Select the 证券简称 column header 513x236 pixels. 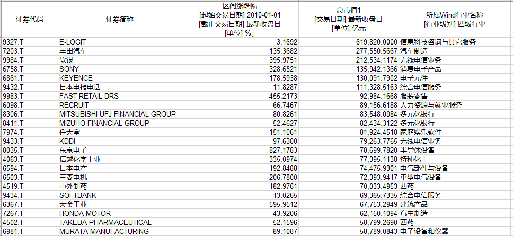[120, 19]
